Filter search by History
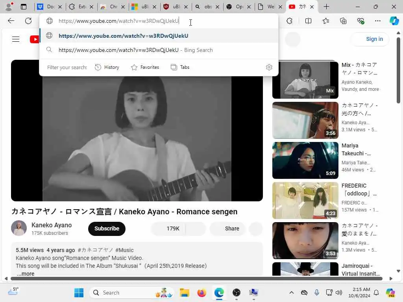 (107, 67)
